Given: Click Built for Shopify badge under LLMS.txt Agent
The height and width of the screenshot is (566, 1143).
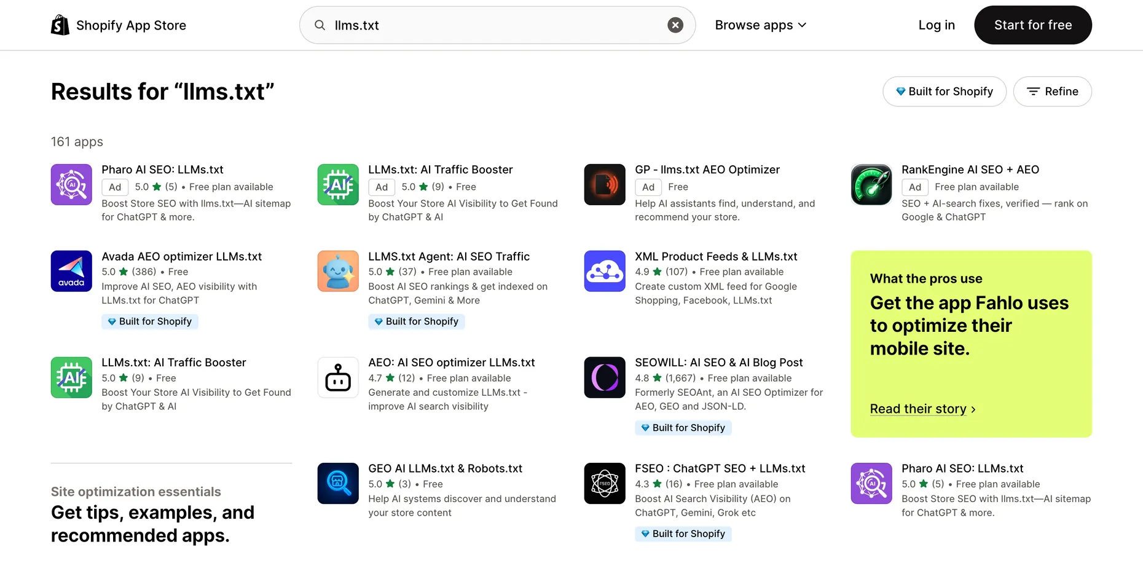Looking at the screenshot, I should [417, 321].
